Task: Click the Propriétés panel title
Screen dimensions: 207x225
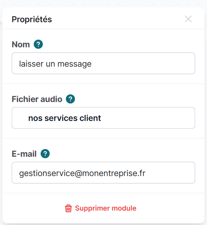Action: [x=32, y=19]
